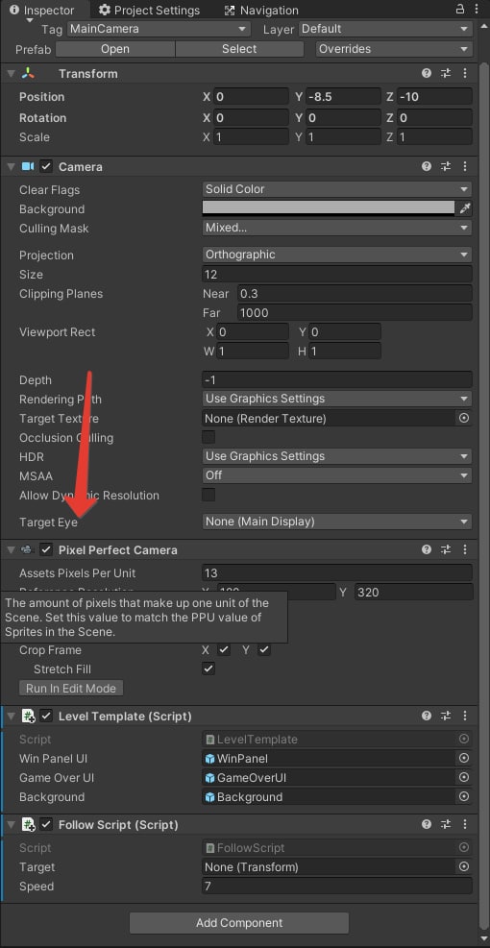Uncheck Crop Frame Y
This screenshot has width=490, height=948.
pyautogui.click(x=264, y=650)
